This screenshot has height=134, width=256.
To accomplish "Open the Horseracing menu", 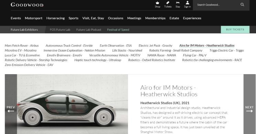I will [55, 18].
